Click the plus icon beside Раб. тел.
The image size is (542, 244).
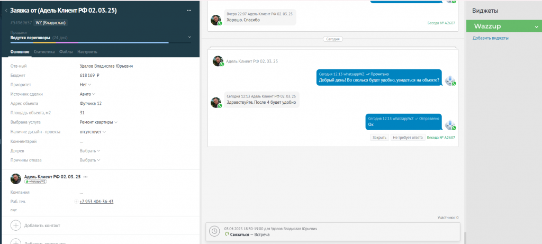click(x=76, y=202)
